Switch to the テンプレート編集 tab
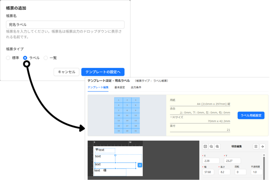270x180 pixels. pyautogui.click(x=98, y=87)
